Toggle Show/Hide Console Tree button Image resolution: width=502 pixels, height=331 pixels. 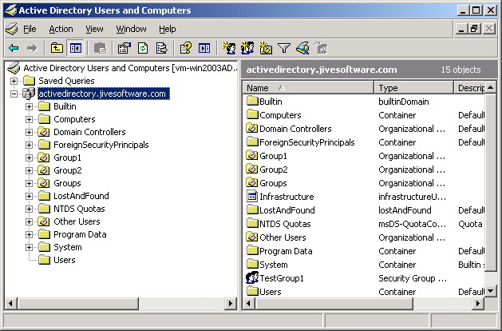75,48
